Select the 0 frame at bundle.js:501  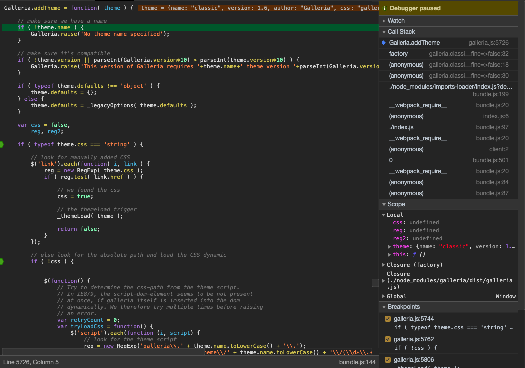449,160
